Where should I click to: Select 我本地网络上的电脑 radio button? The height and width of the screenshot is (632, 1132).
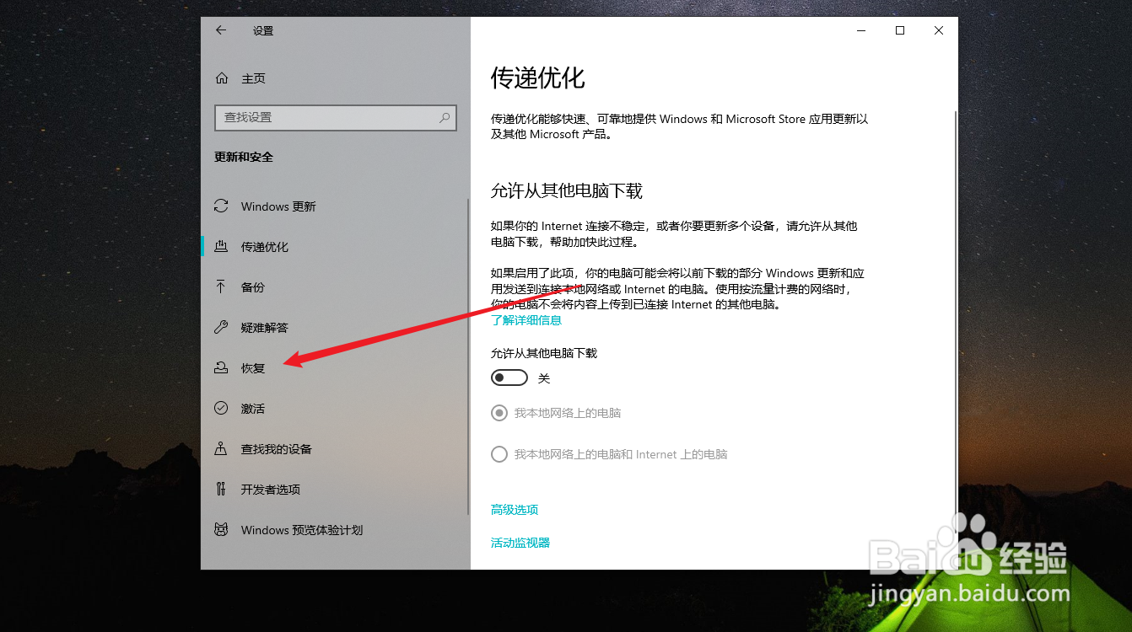click(x=499, y=414)
